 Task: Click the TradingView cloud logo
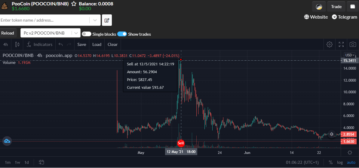[x=7, y=141]
